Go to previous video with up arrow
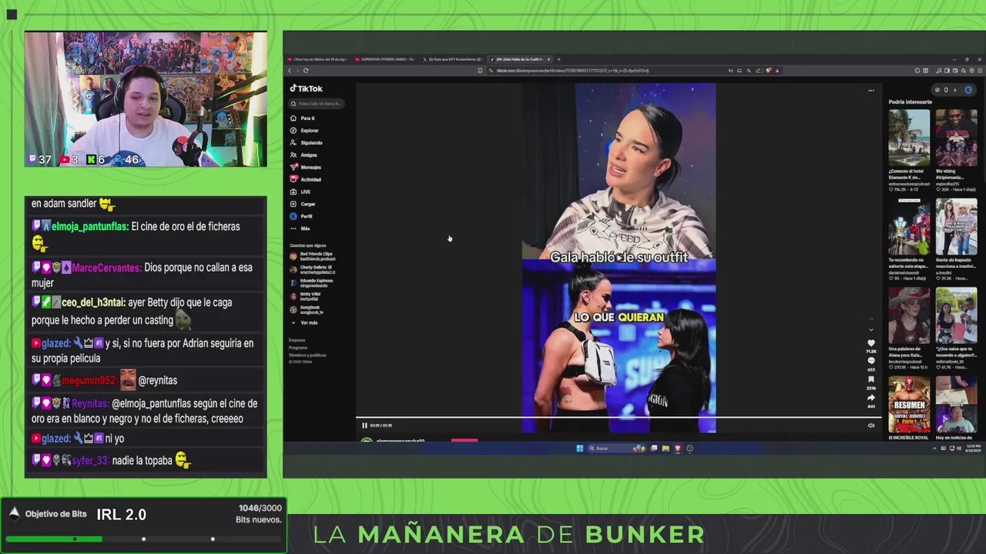 (871, 319)
